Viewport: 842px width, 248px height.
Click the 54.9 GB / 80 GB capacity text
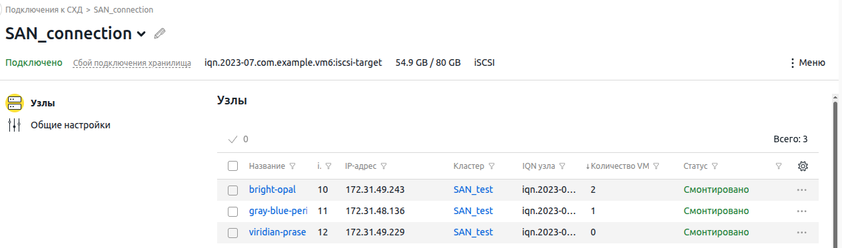(428, 63)
